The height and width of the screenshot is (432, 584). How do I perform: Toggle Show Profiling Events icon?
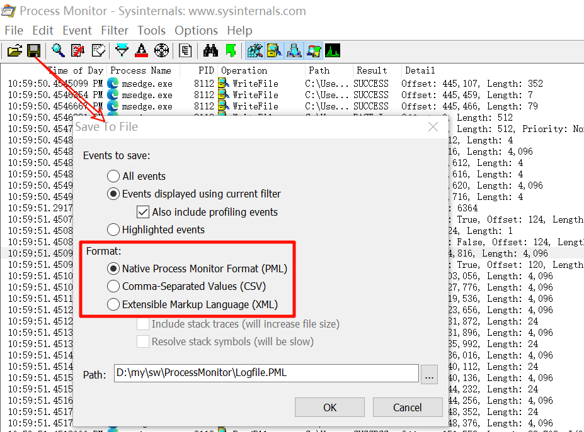[333, 50]
